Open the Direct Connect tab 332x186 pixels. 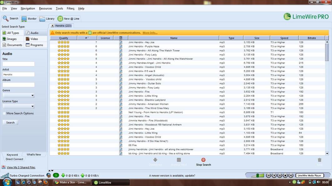tap(14, 159)
